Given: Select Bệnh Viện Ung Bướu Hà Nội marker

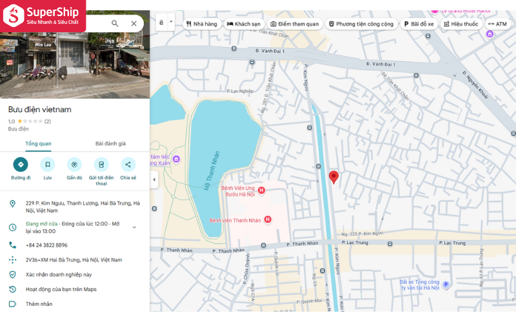Looking at the screenshot, I should point(261,190).
